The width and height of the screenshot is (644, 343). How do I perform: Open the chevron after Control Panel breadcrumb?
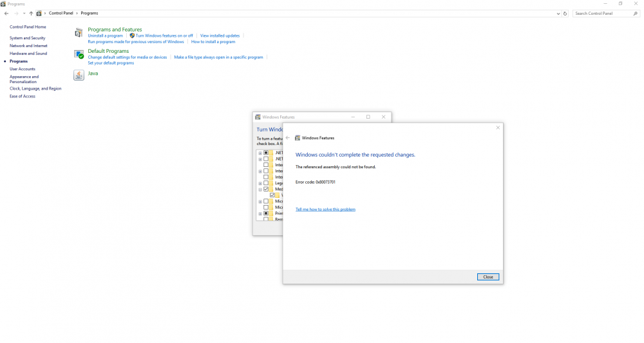[77, 14]
